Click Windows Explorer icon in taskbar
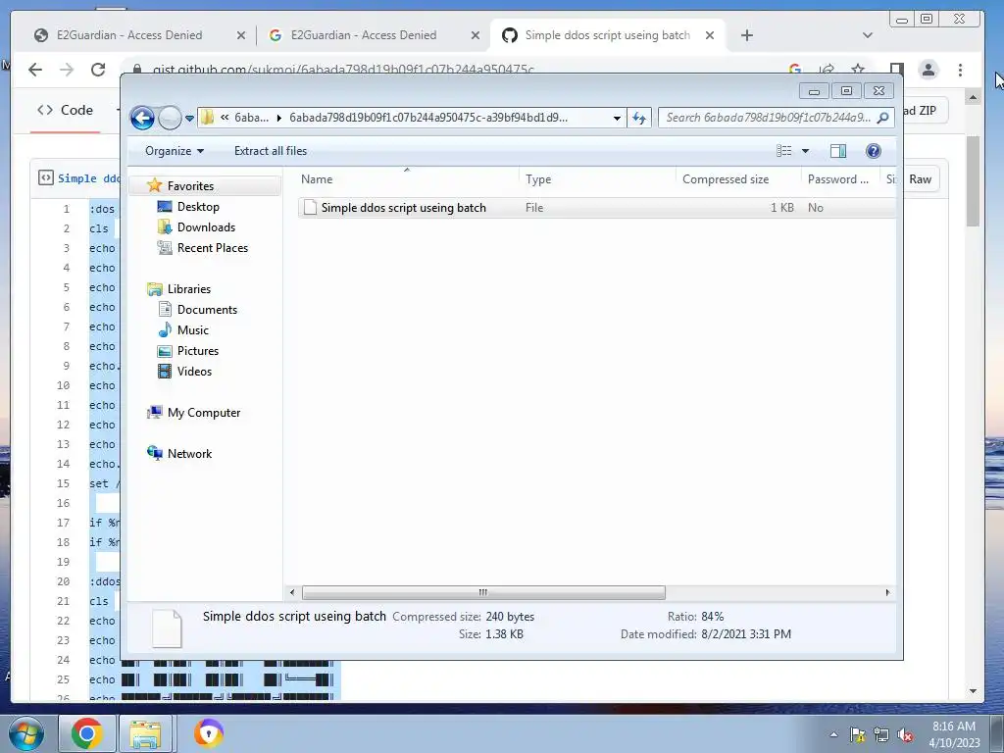1004x753 pixels. click(145, 733)
